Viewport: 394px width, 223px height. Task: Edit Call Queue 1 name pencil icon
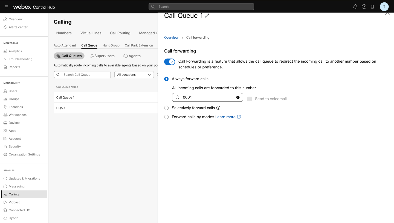tap(207, 16)
